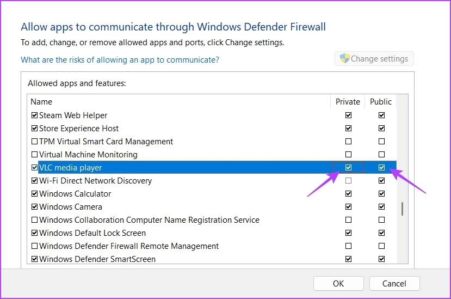
Task: Tick the TPM Virtual Smart Card Management checkbox
Action: click(34, 142)
